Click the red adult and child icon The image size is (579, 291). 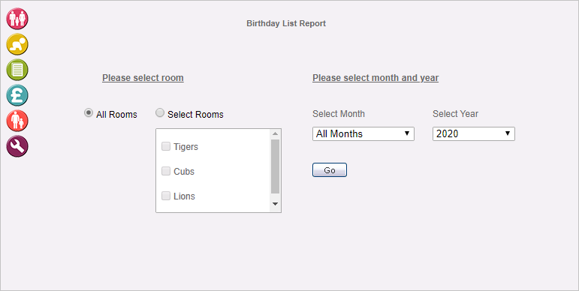pyautogui.click(x=17, y=121)
